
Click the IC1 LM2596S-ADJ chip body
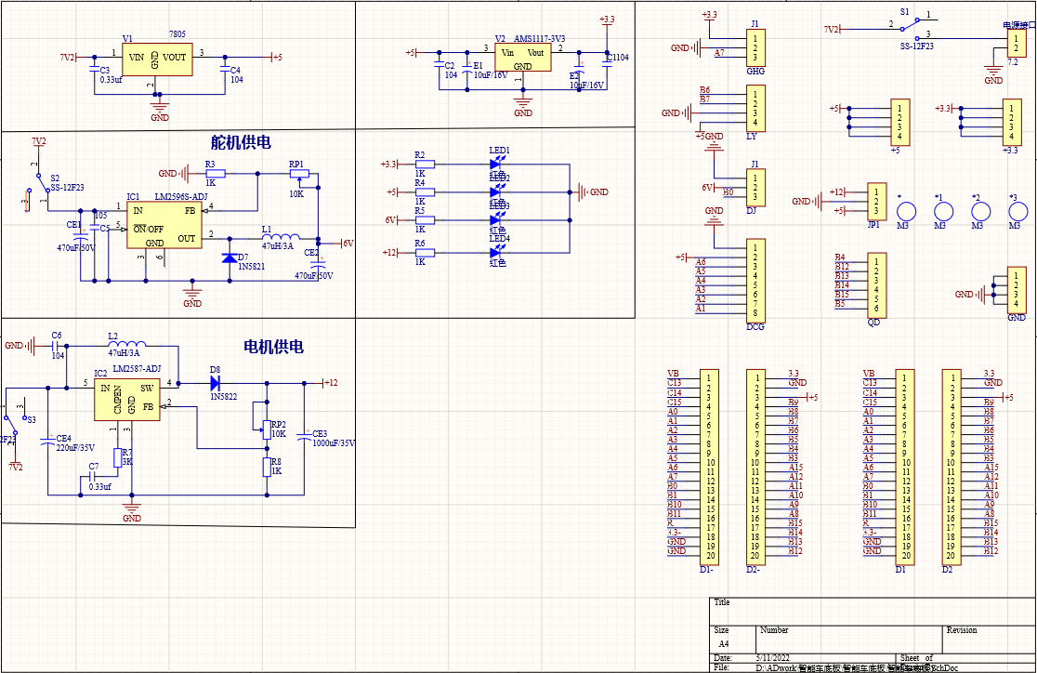pos(164,225)
